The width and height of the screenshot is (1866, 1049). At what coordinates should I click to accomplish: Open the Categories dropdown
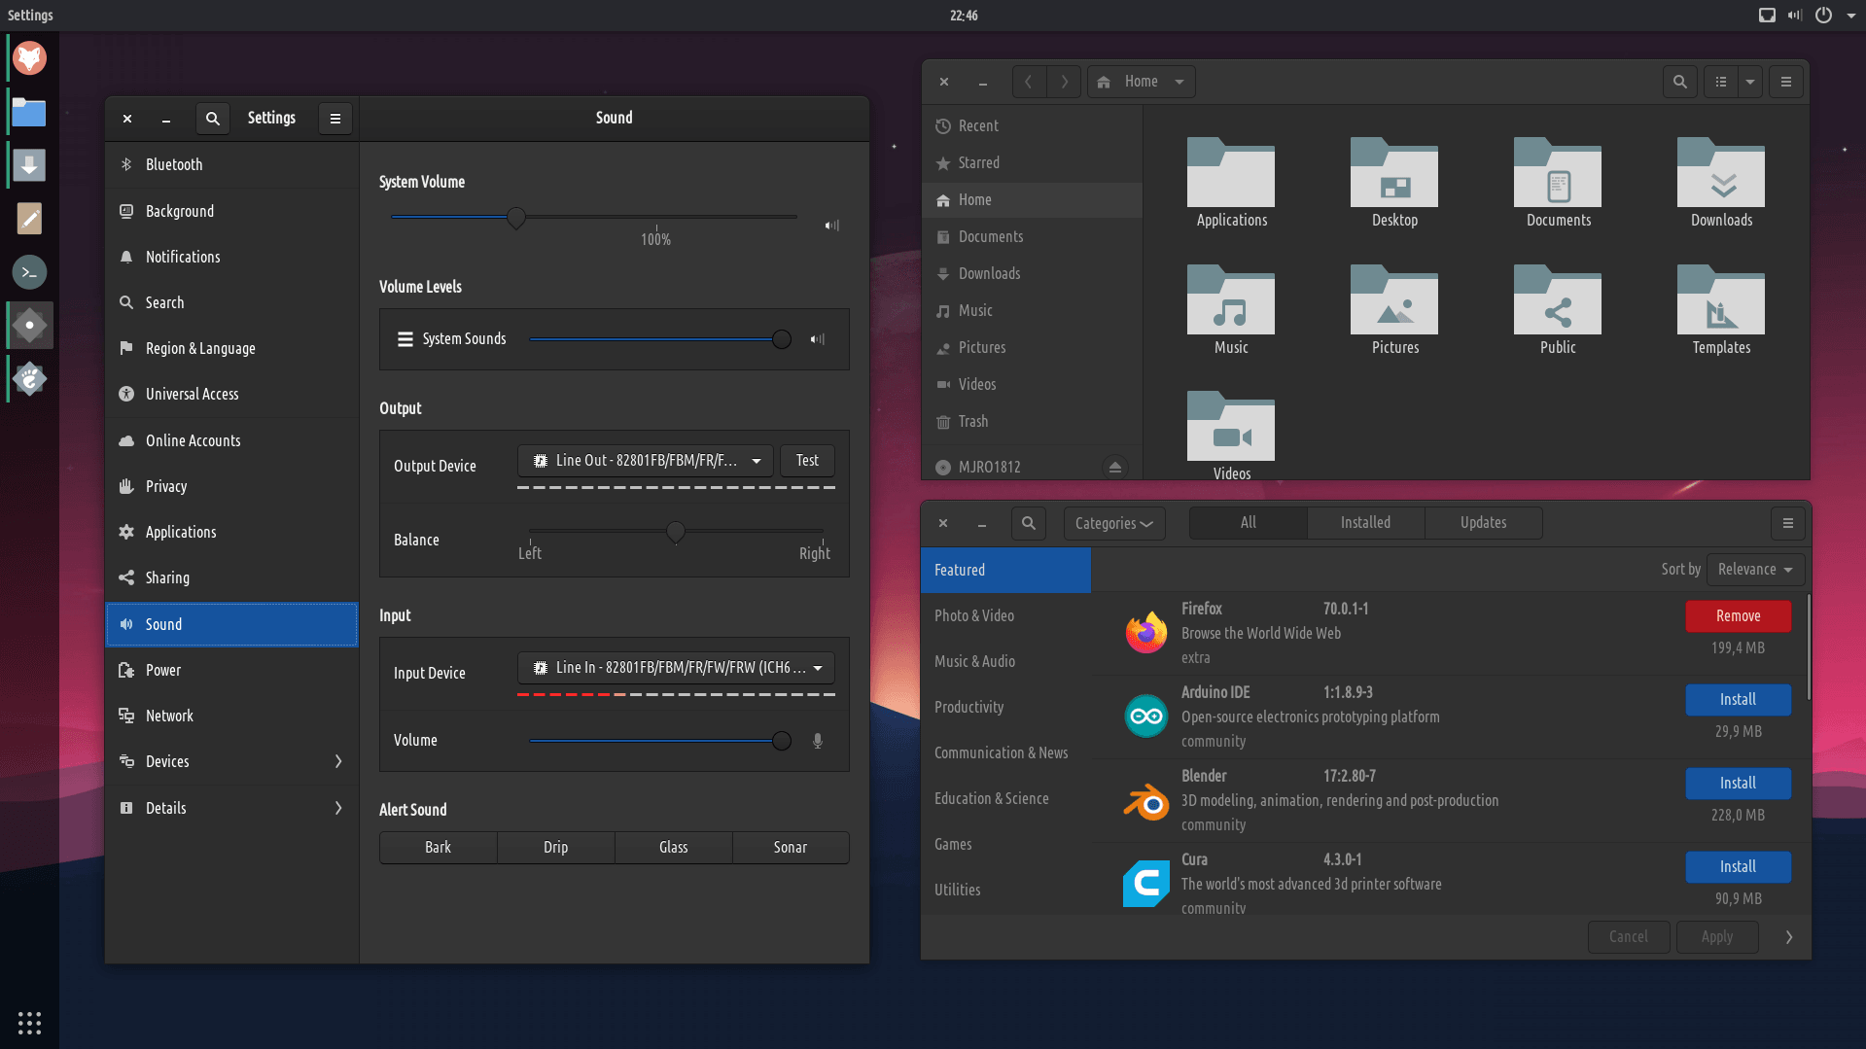1113,523
